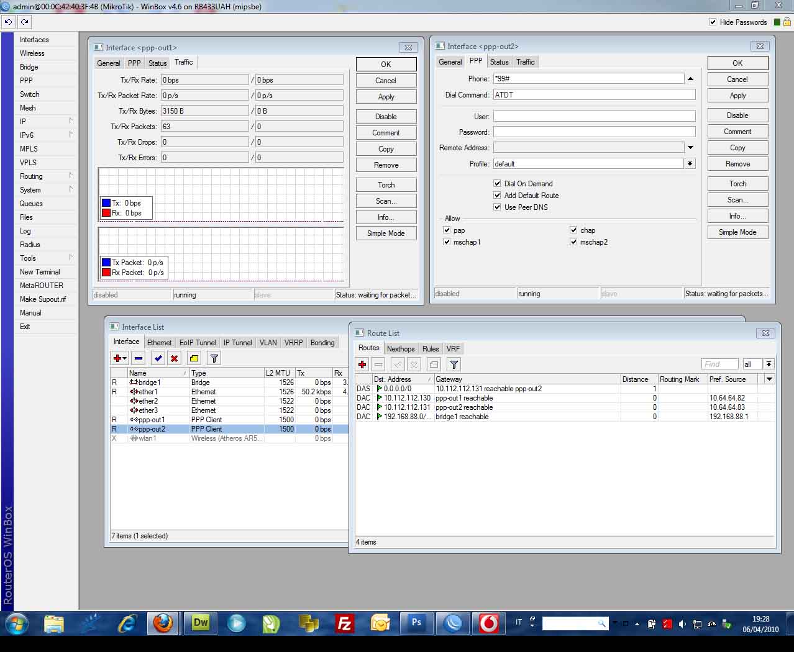794x652 pixels.
Task: Click the yellow comment icon in Interface List
Action: pos(194,358)
